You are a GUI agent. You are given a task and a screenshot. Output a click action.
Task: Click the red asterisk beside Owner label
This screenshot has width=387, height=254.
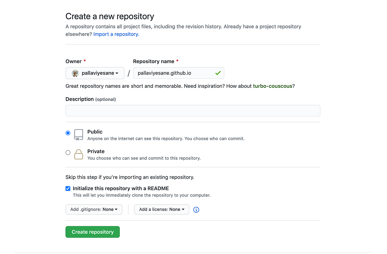tap(84, 61)
